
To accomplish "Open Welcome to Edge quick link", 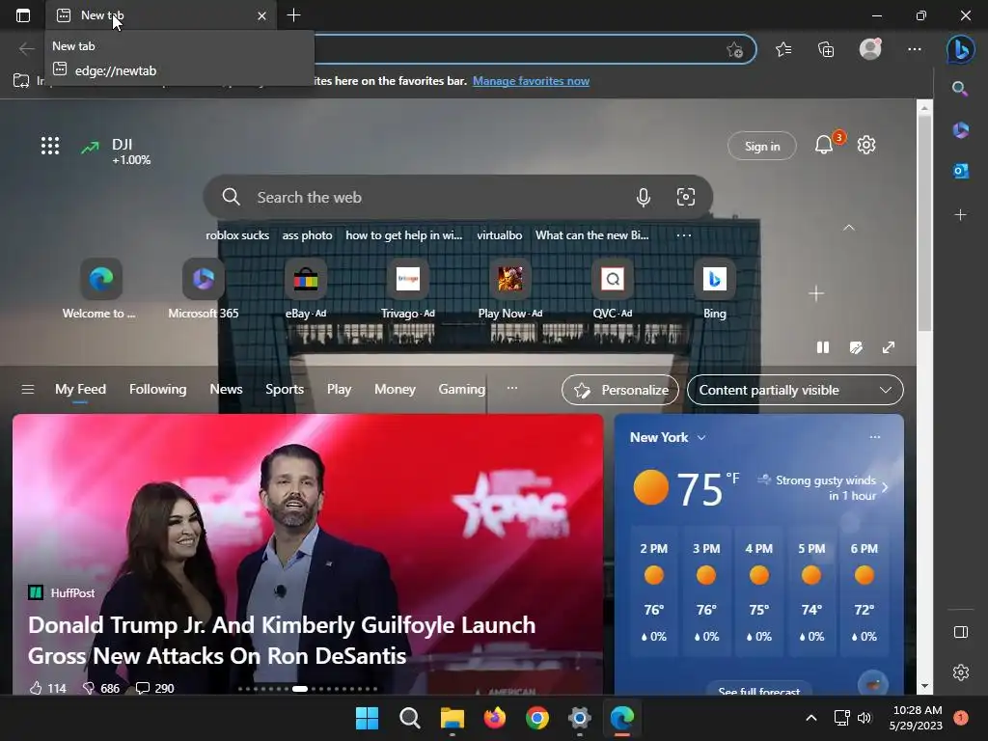I will click(x=100, y=289).
